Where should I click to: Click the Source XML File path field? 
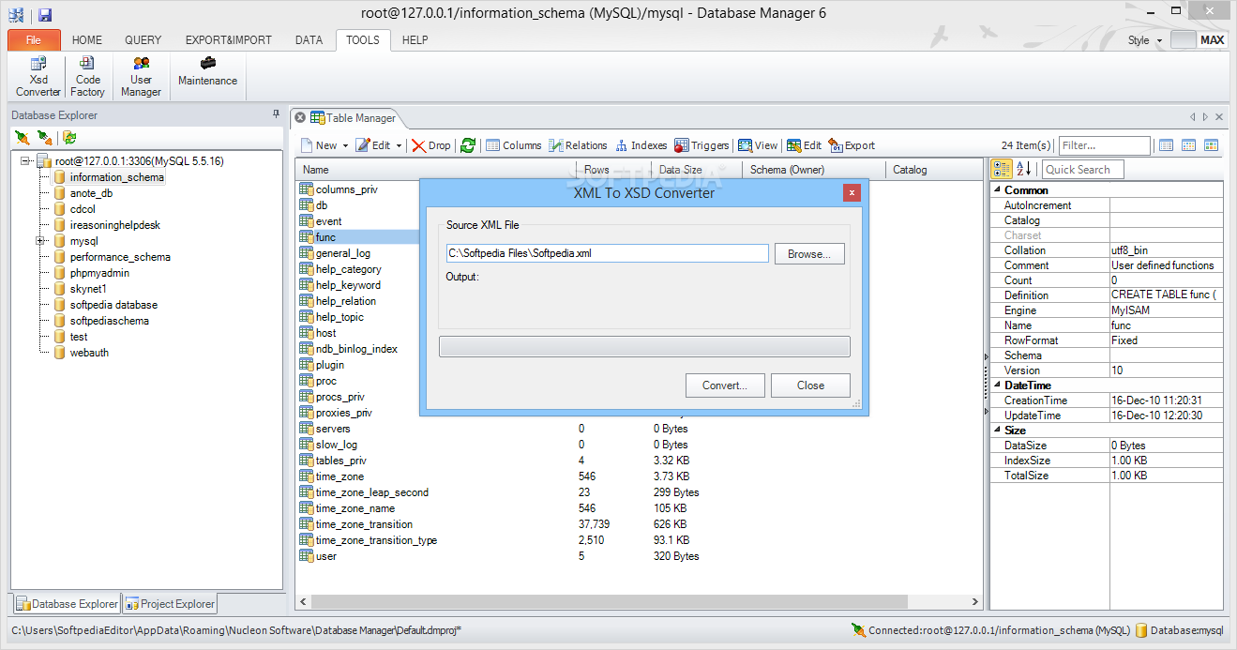(x=607, y=253)
